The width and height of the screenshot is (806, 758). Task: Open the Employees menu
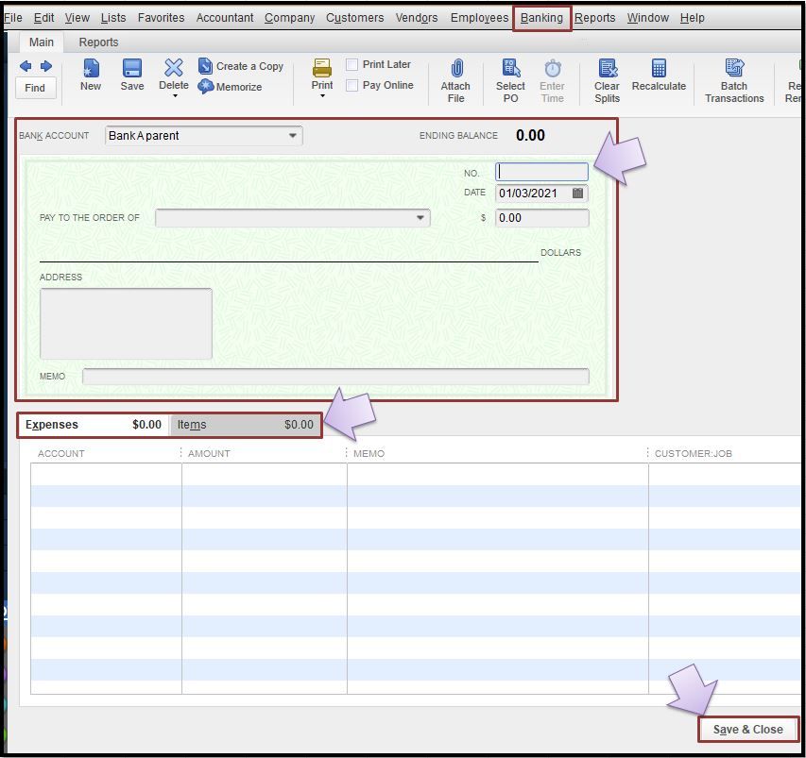point(479,17)
